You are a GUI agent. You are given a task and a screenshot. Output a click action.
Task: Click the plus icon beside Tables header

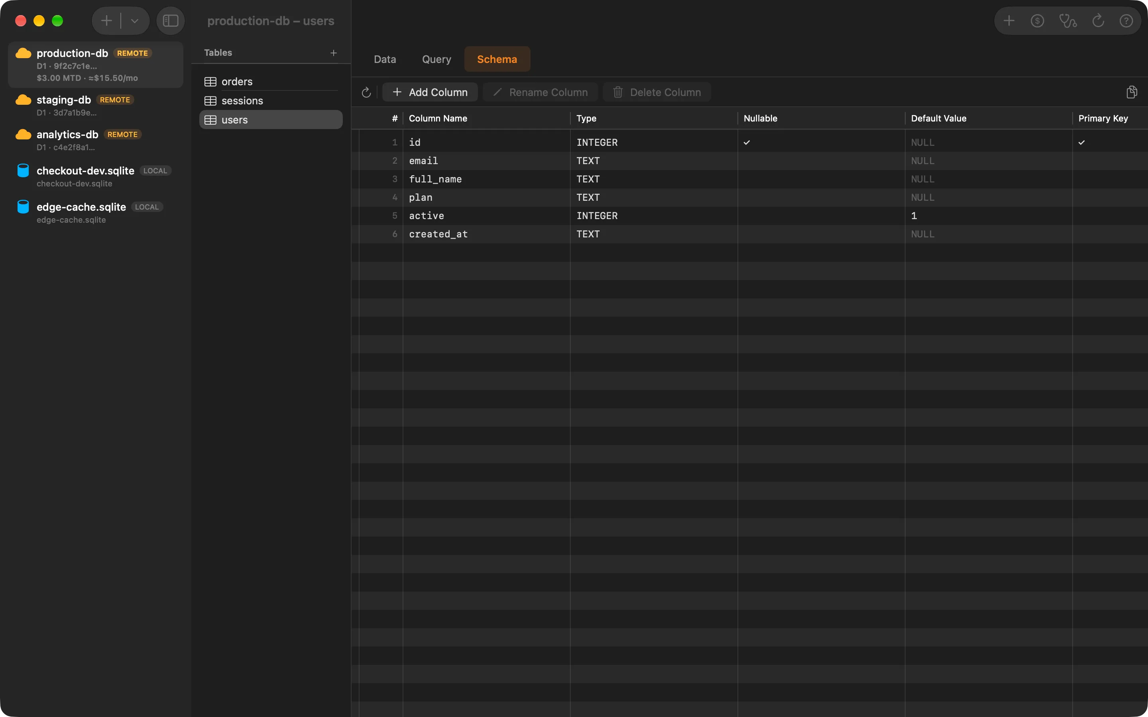[x=334, y=53]
